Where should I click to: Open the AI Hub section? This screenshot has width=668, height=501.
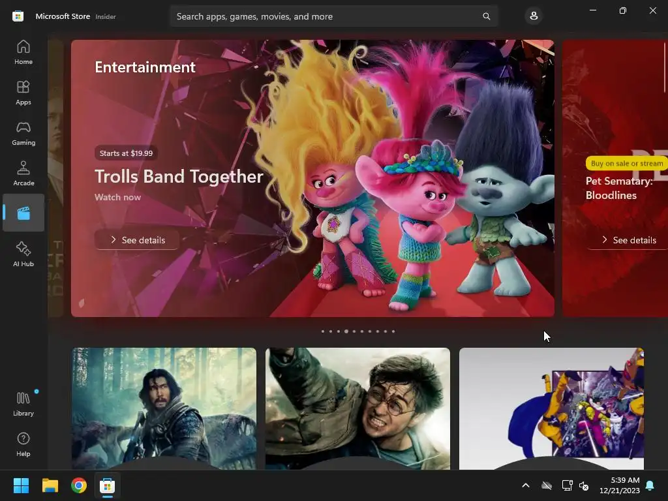23,254
